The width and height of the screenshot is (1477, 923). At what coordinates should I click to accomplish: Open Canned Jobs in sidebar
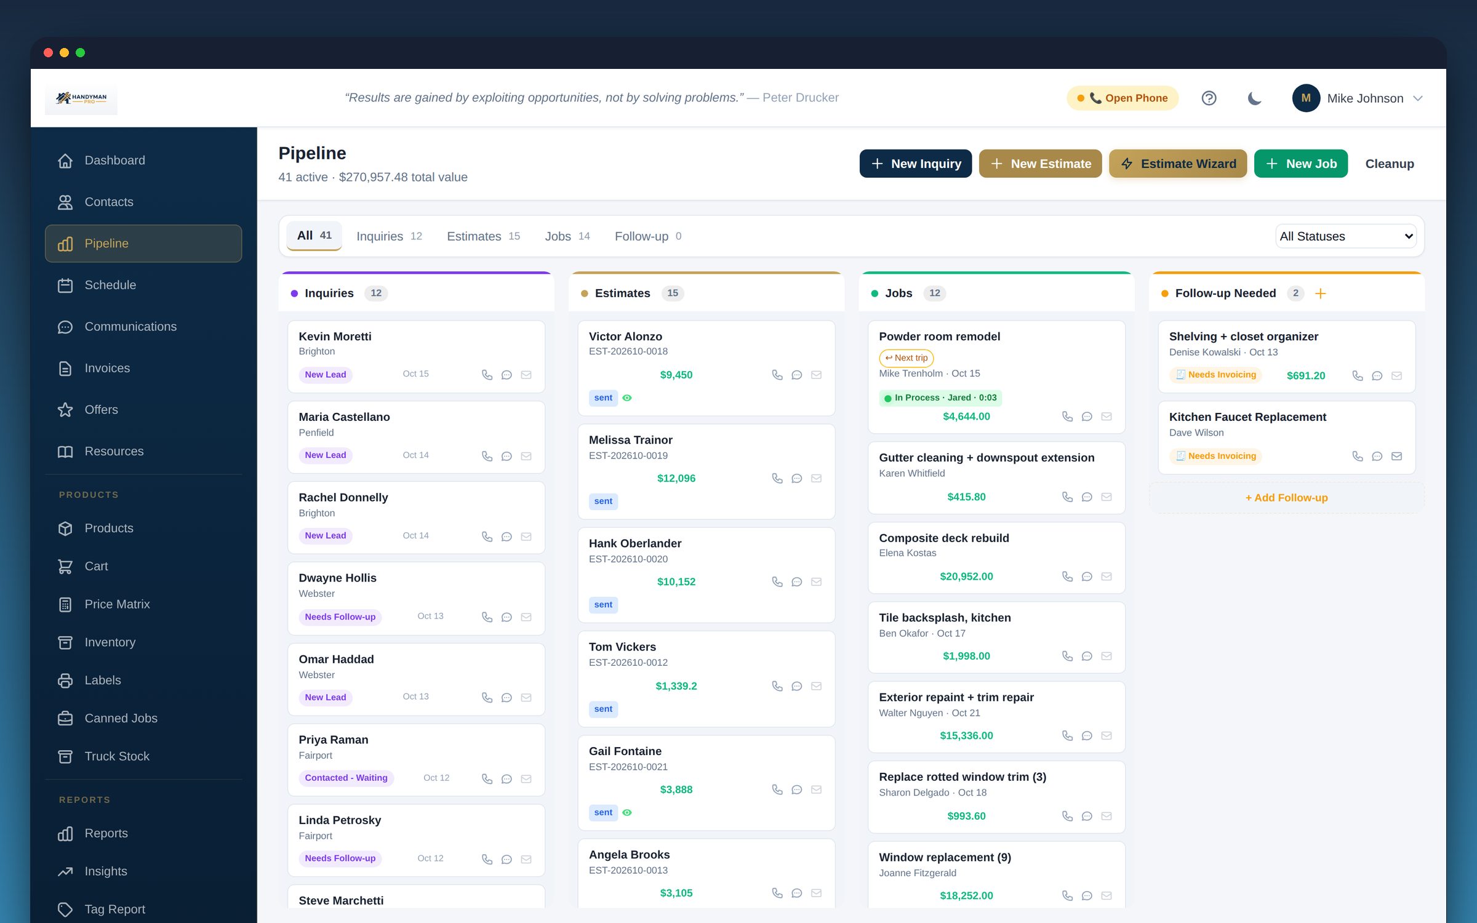coord(143,718)
